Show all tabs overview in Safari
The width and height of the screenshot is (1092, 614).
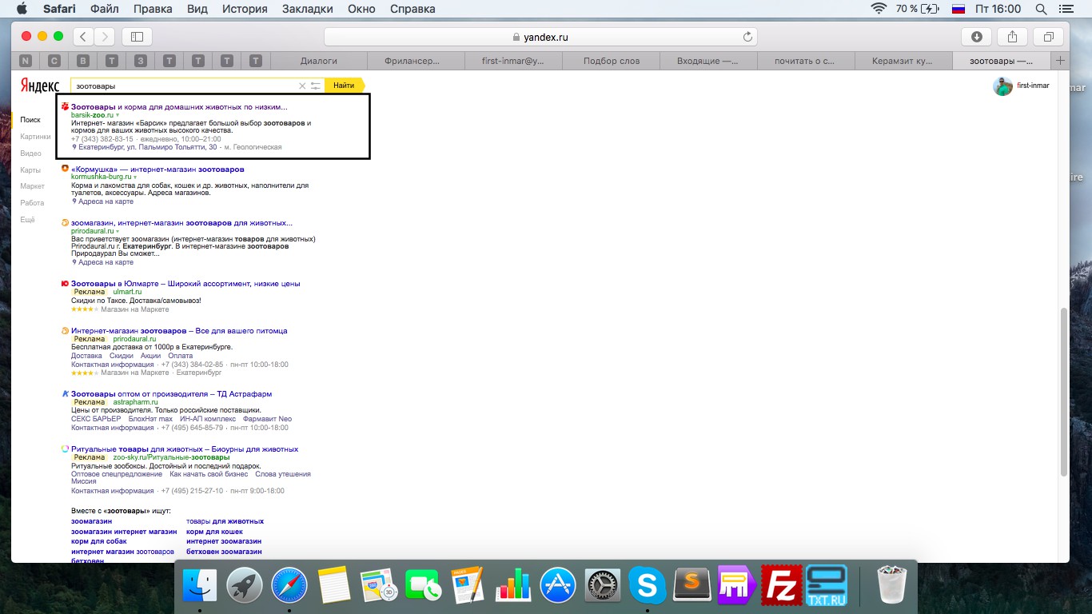point(1048,37)
